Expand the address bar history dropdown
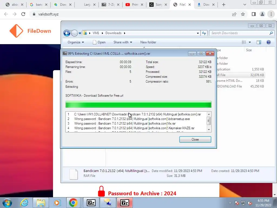The height and width of the screenshot is (208, 277). tap(198, 33)
